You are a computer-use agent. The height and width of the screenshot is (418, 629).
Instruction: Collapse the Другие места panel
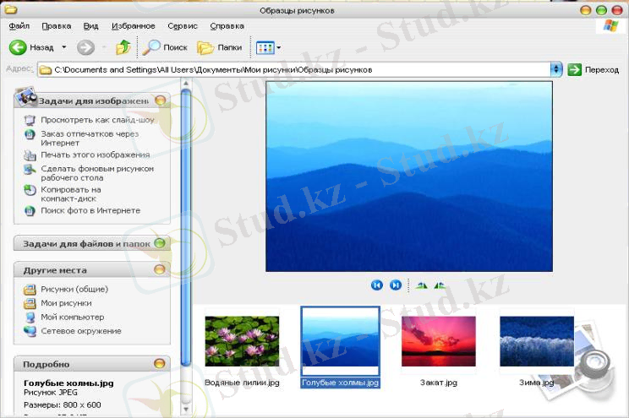tap(160, 270)
